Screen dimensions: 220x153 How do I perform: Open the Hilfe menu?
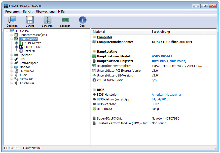tap(61, 12)
